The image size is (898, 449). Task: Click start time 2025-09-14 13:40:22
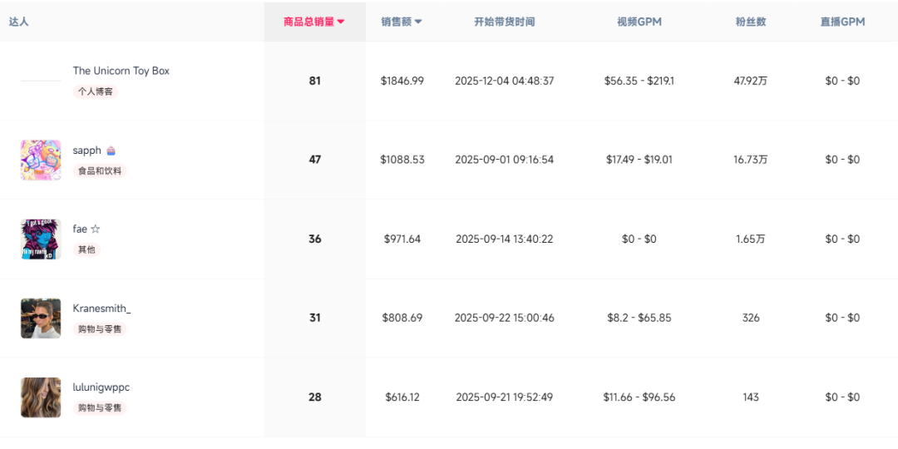[x=505, y=239]
